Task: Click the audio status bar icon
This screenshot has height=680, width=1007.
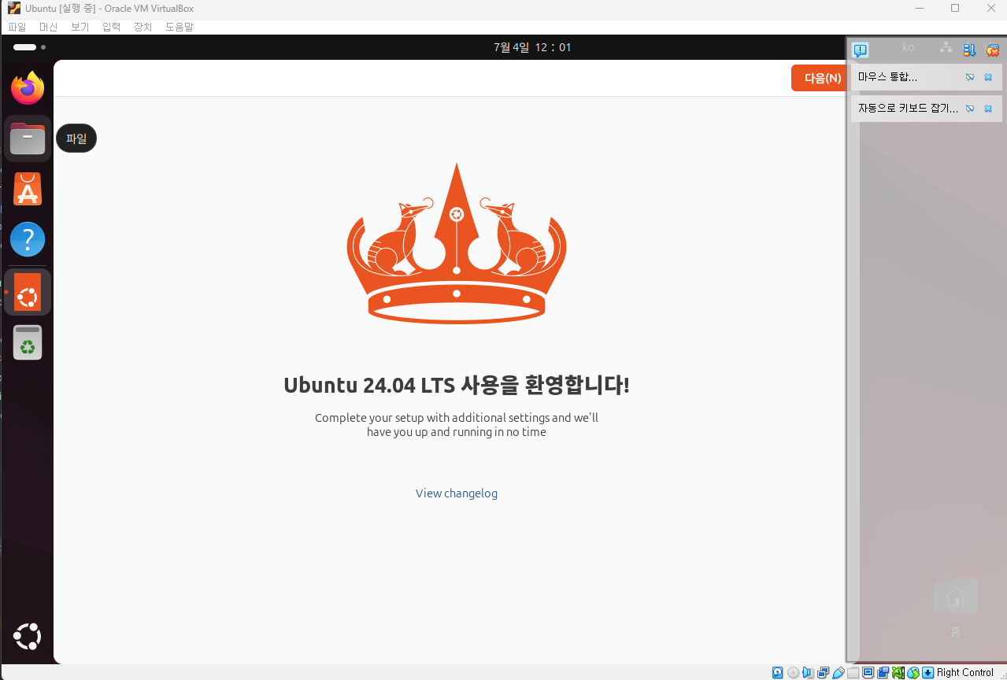Action: (808, 672)
